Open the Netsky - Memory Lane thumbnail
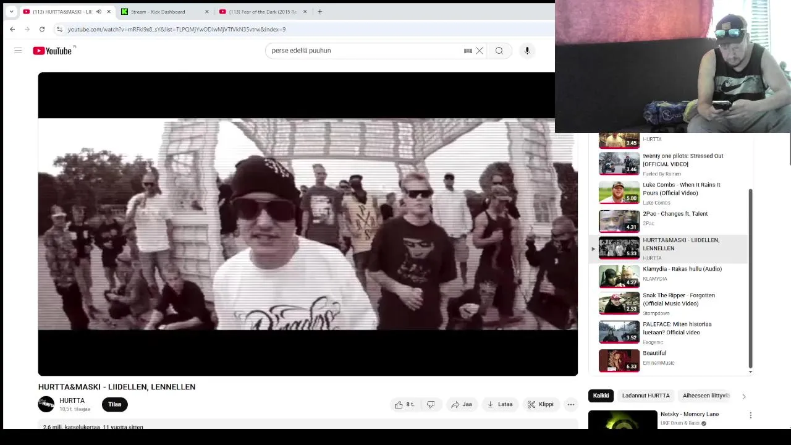Image resolution: width=791 pixels, height=445 pixels. click(623, 420)
